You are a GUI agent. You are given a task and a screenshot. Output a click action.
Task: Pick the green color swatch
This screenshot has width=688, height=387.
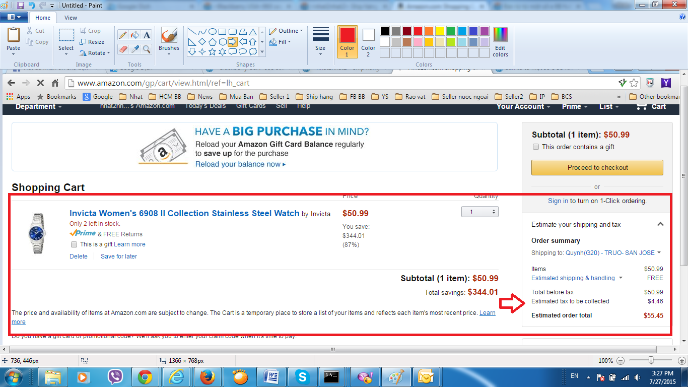[451, 31]
